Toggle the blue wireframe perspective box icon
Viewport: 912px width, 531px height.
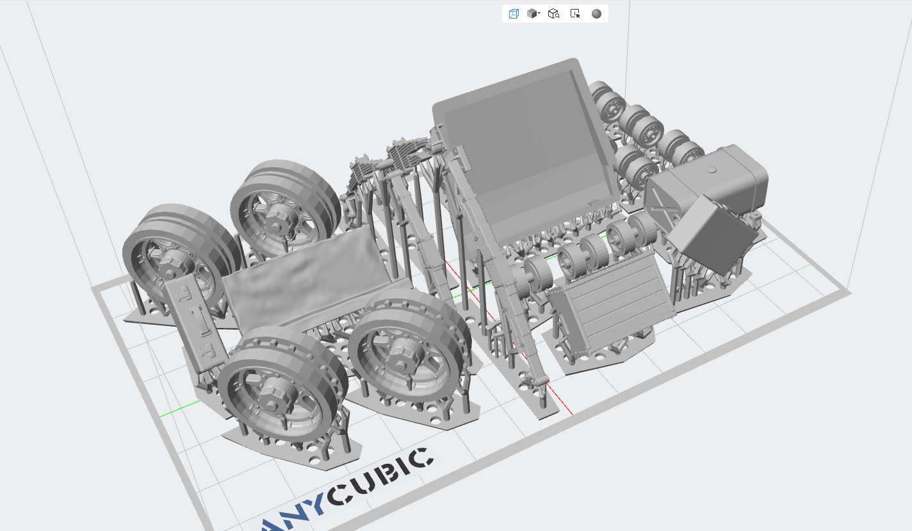tap(514, 14)
